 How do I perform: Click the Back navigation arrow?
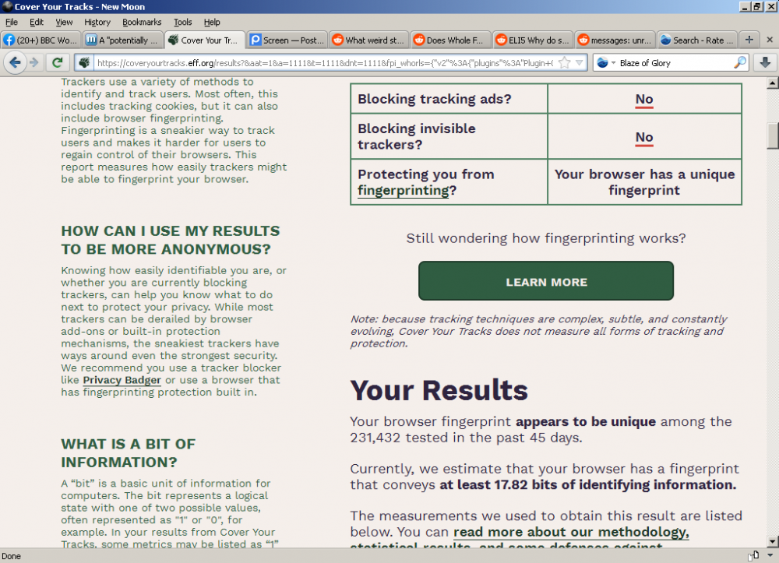click(15, 62)
